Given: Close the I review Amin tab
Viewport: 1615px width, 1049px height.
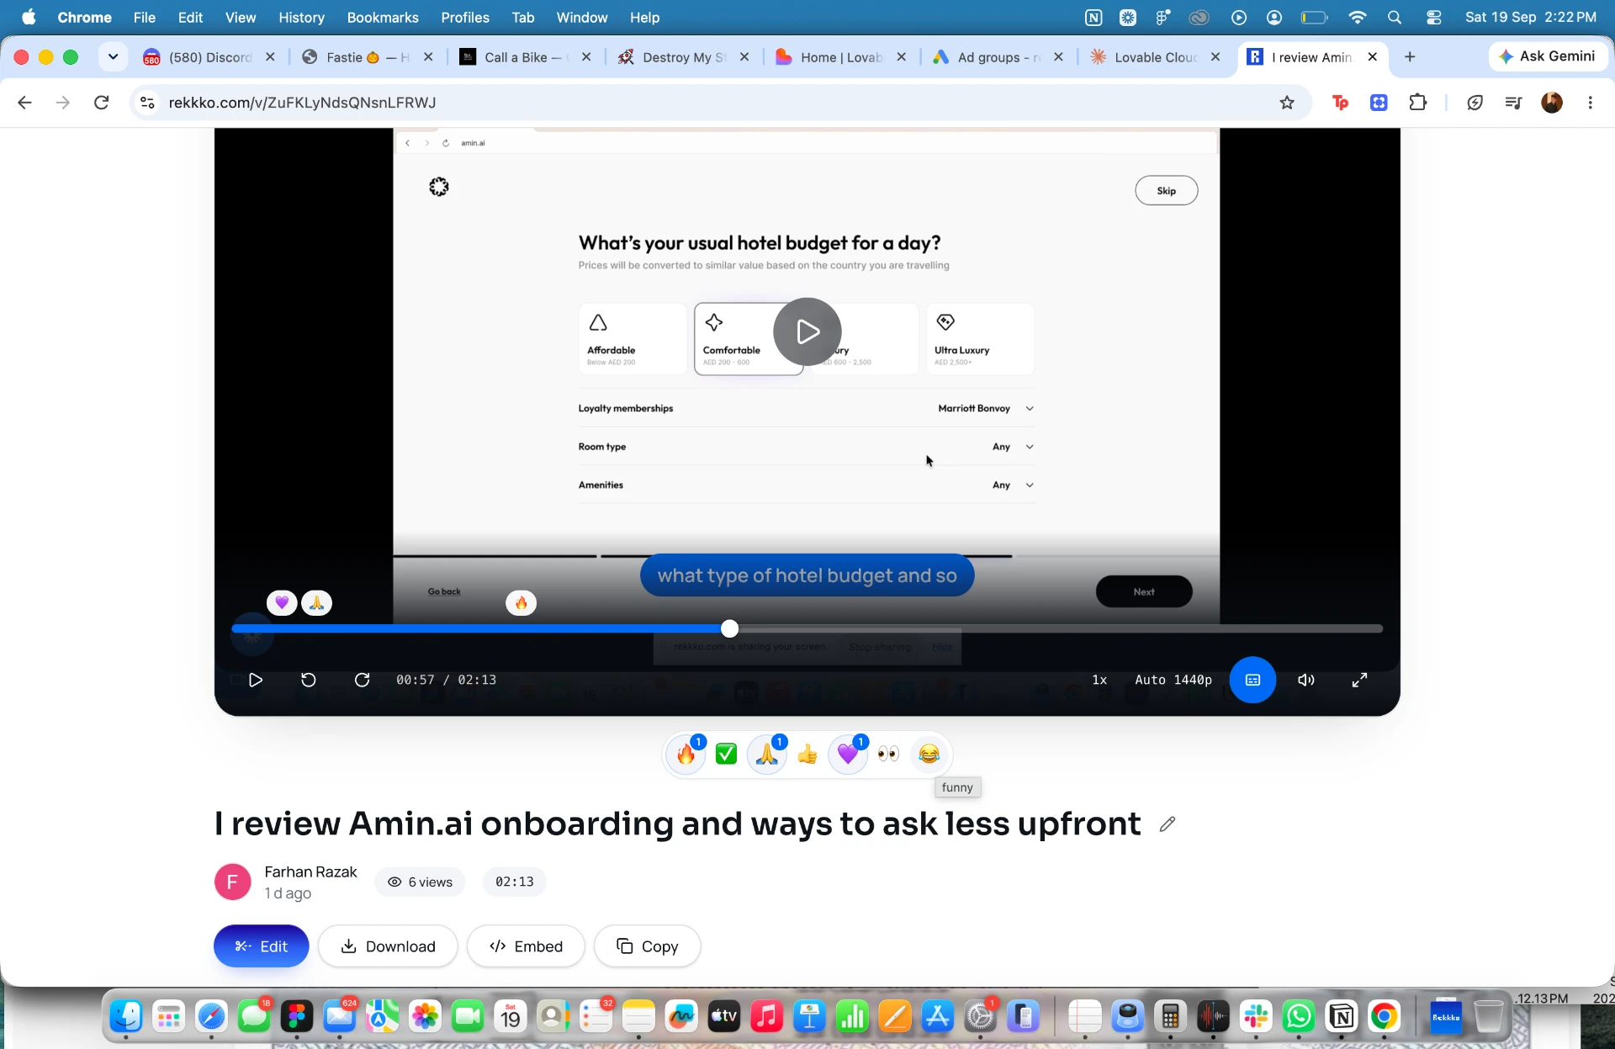Looking at the screenshot, I should click(1373, 56).
